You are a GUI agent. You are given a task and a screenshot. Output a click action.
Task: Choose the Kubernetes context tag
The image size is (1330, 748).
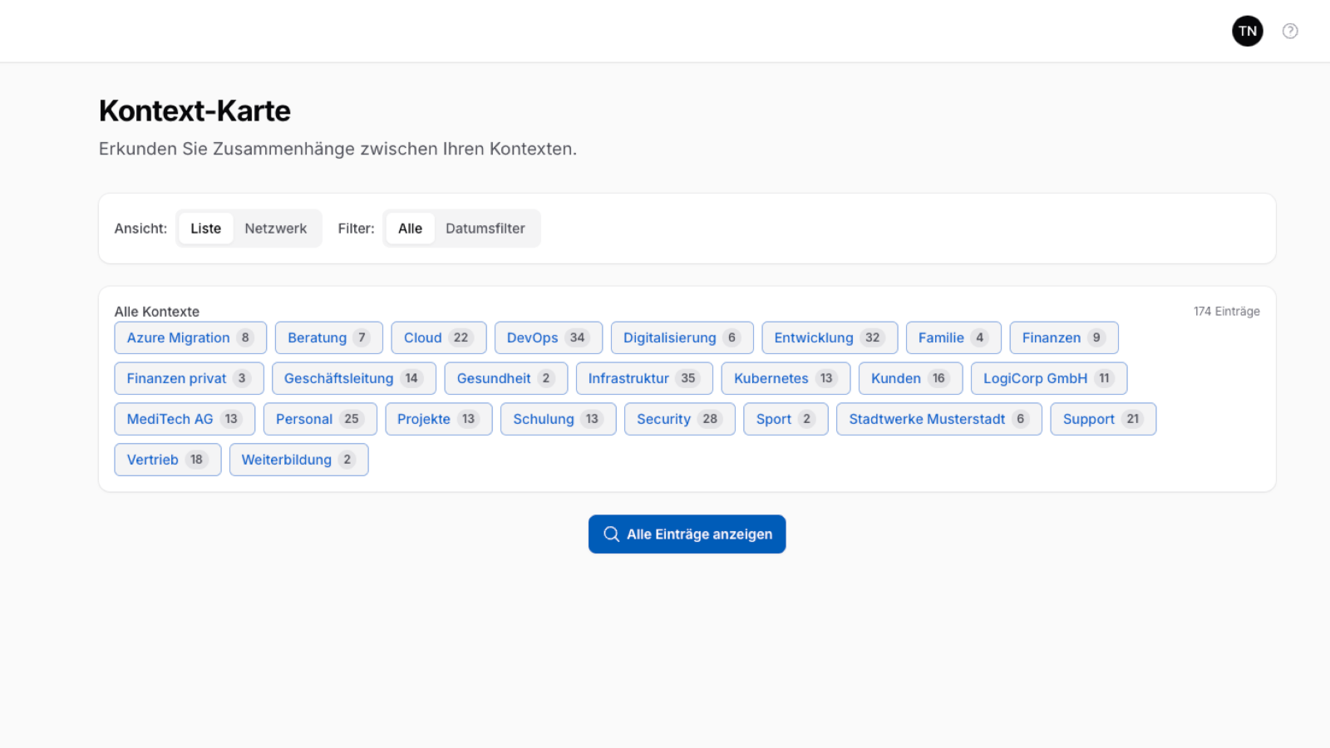pos(785,379)
